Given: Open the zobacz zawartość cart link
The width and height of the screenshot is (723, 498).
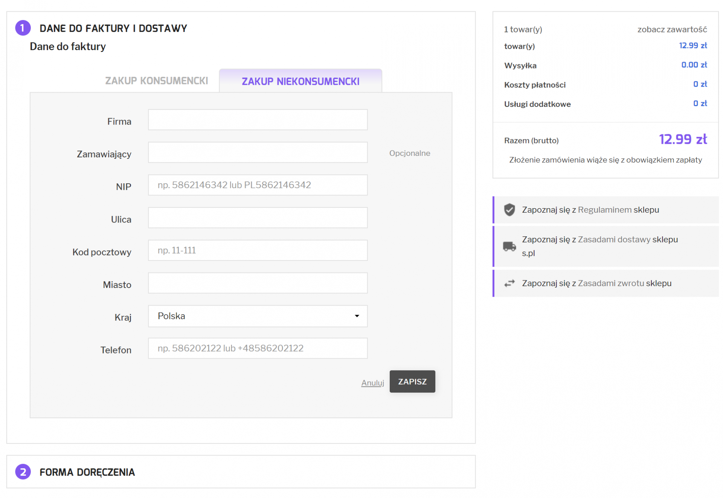Looking at the screenshot, I should coord(672,29).
